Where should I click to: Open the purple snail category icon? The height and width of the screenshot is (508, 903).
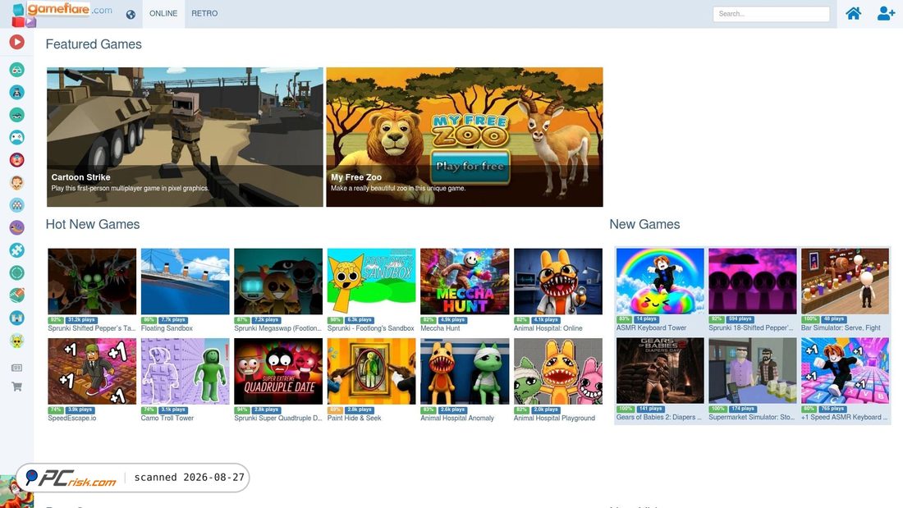coord(16,227)
